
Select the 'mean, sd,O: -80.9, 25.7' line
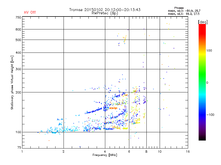pyautogui.click(x=184, y=11)
